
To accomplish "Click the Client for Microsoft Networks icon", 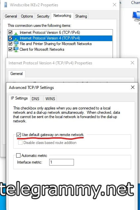I will 16,49.
